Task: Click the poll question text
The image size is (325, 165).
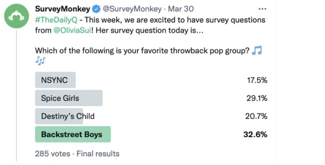Action: [x=142, y=51]
